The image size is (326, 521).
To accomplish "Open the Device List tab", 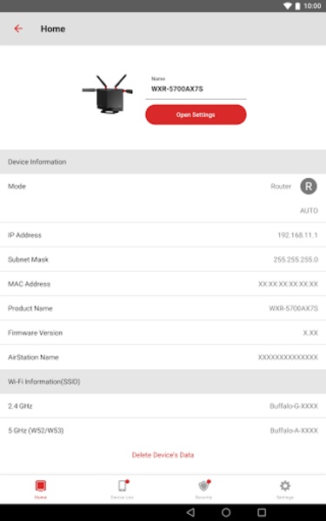I will 122,490.
